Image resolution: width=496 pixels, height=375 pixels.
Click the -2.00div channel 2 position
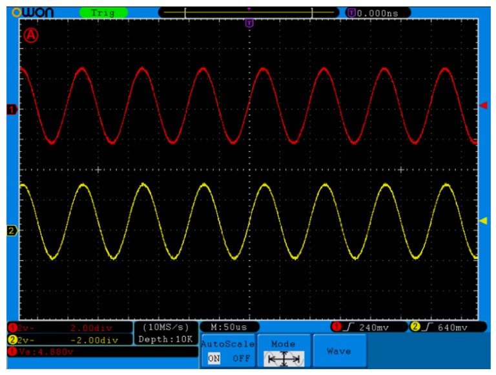(x=94, y=341)
